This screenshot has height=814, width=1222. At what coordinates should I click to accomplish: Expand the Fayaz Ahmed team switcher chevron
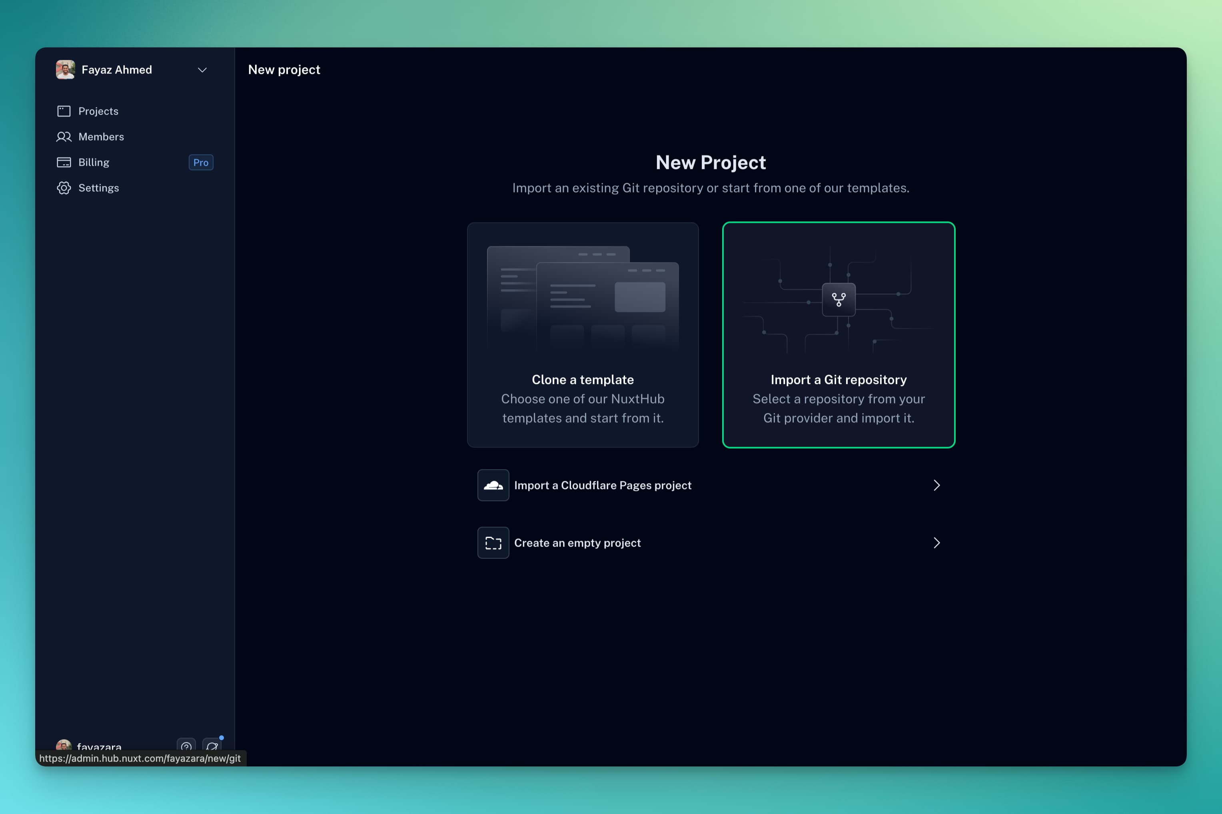202,70
